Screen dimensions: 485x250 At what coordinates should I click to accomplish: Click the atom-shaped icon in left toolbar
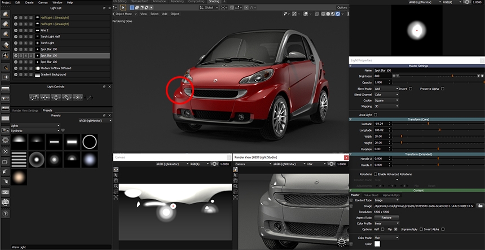(x=6, y=140)
